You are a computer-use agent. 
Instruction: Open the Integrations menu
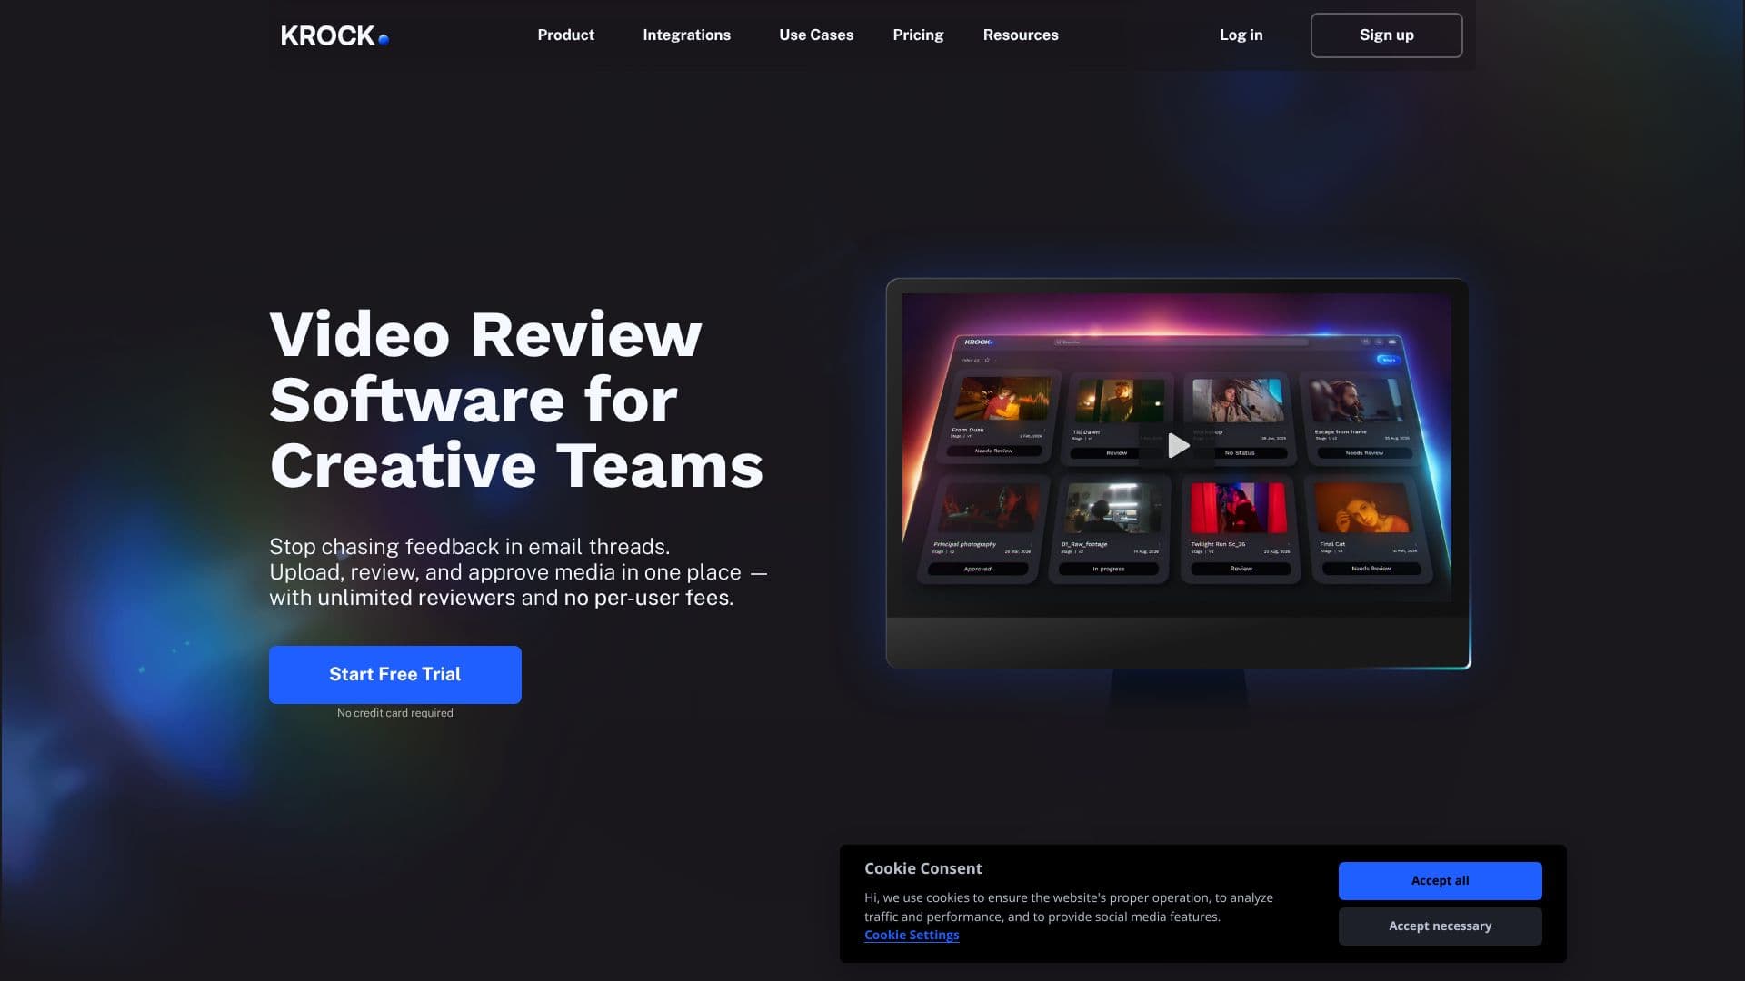686,35
